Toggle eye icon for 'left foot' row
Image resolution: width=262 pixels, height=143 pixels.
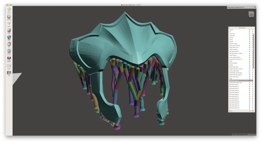tap(253, 42)
